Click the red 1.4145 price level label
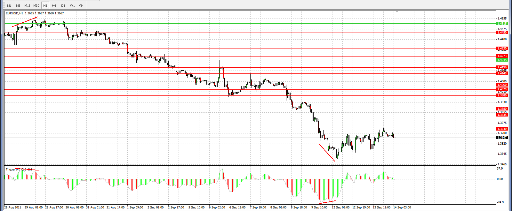512x211 pixels. click(502, 73)
